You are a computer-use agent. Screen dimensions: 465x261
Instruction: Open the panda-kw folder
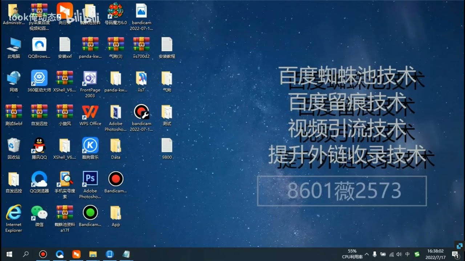click(116, 78)
